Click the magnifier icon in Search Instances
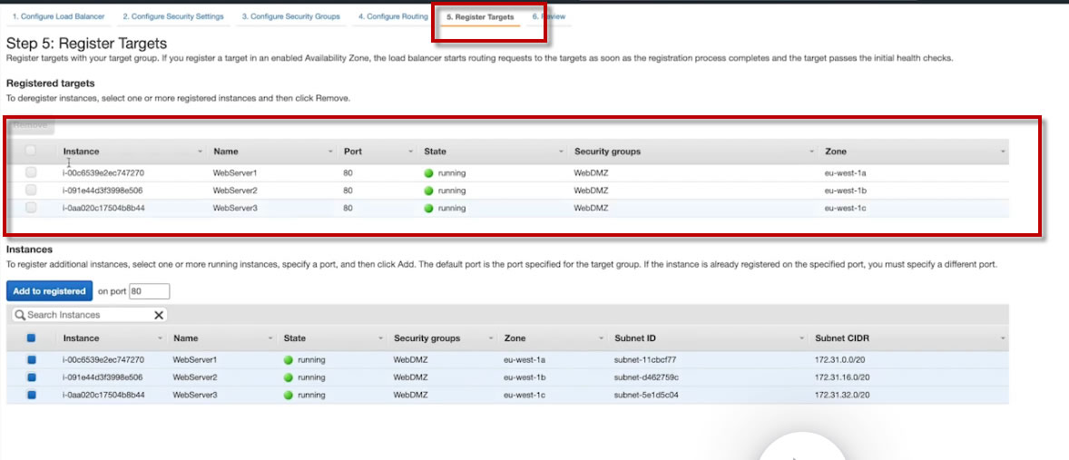 coord(20,315)
